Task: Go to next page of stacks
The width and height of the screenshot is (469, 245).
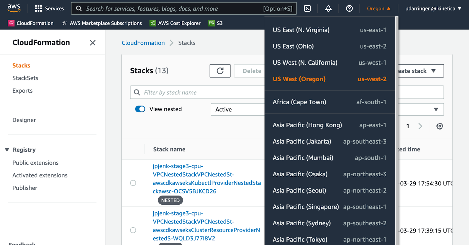Action: pos(420,126)
